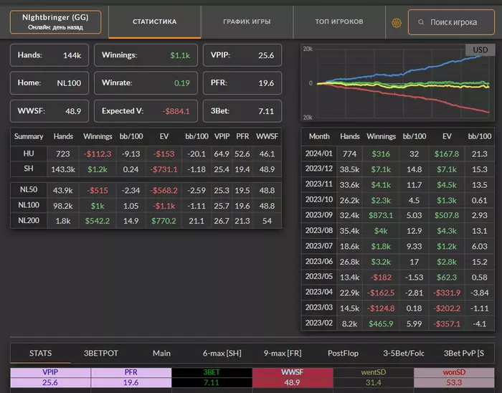The width and height of the screenshot is (502, 393).
Task: Select the HU summary row
Action: pyautogui.click(x=146, y=154)
